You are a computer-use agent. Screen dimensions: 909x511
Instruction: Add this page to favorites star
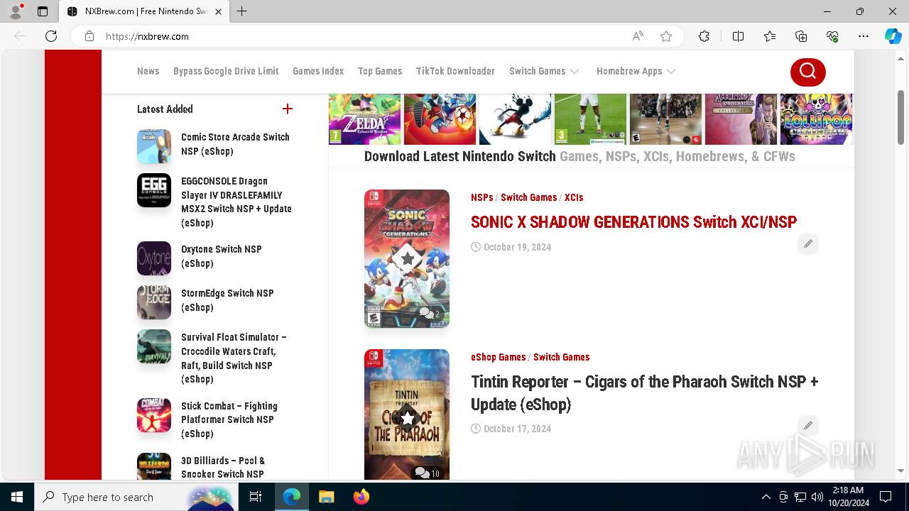666,36
